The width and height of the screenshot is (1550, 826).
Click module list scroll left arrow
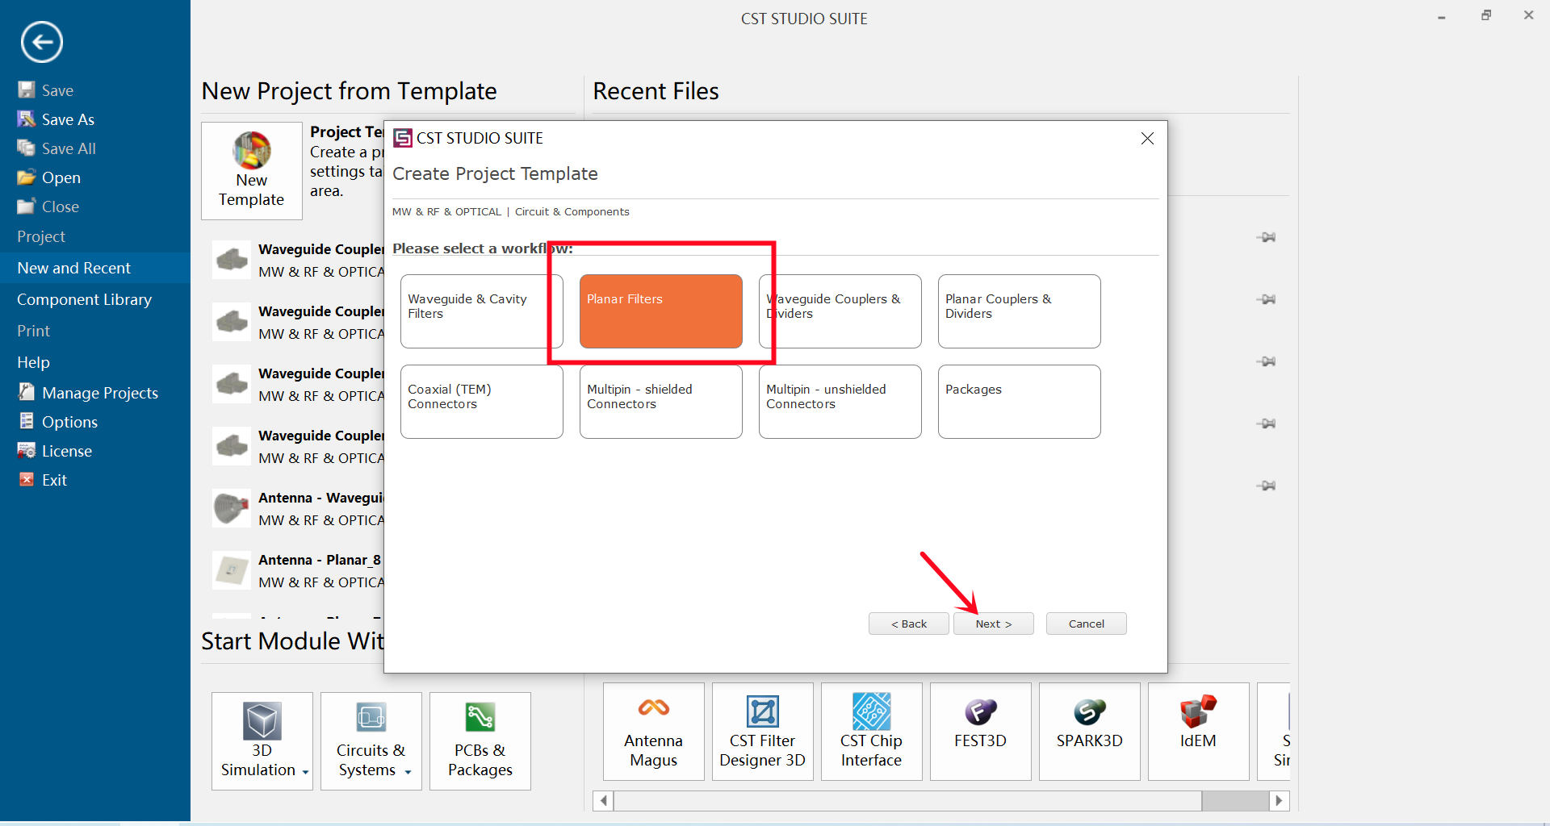coord(603,800)
